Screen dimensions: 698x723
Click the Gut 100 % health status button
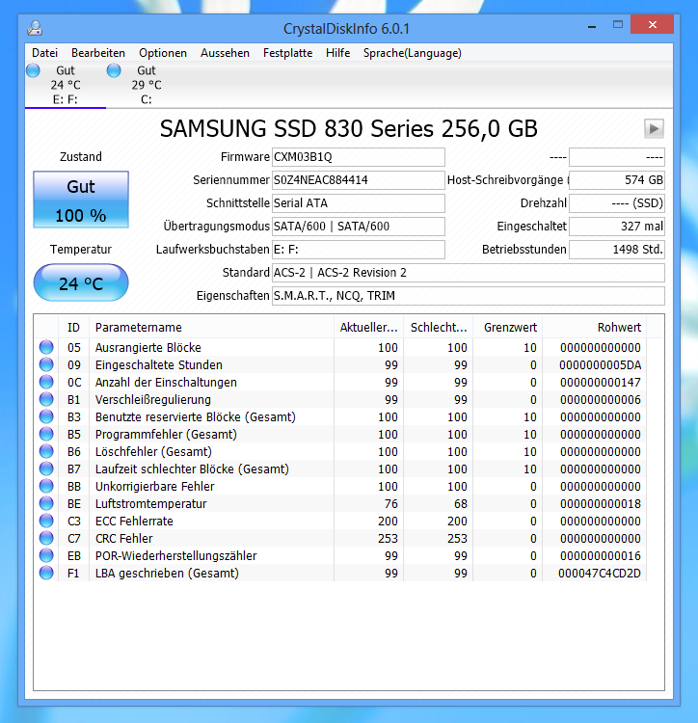pyautogui.click(x=81, y=200)
